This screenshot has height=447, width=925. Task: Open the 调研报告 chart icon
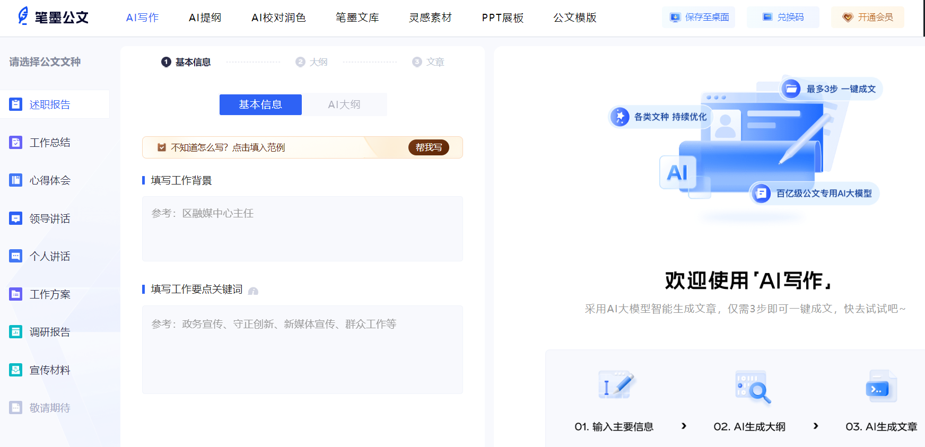pyautogui.click(x=16, y=332)
